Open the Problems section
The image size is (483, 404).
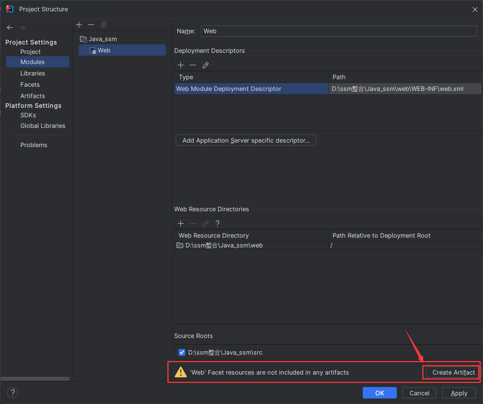pos(34,145)
